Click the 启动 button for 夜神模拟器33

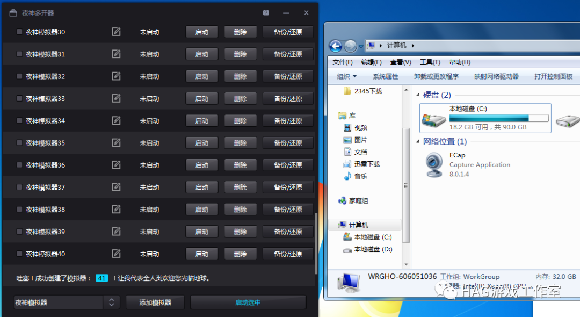point(202,98)
